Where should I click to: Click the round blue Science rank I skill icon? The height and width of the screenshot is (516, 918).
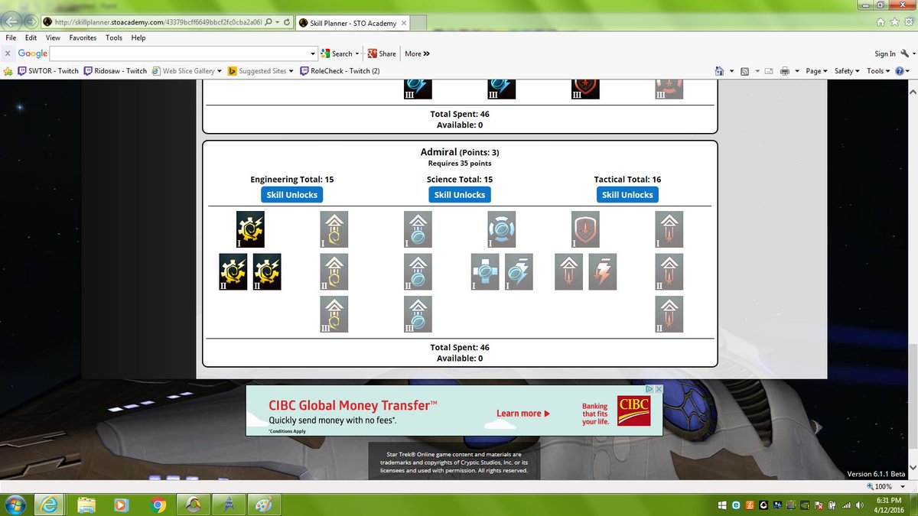click(500, 229)
